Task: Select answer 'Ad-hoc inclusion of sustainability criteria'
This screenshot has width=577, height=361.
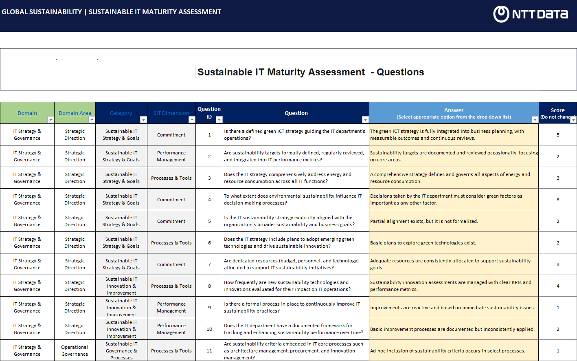Action: click(454, 350)
